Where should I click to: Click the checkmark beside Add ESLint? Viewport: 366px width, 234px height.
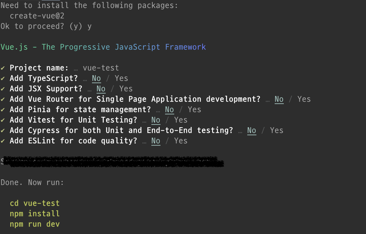[x=3, y=141]
